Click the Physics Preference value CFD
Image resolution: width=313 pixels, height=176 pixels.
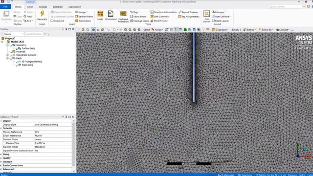(53, 132)
